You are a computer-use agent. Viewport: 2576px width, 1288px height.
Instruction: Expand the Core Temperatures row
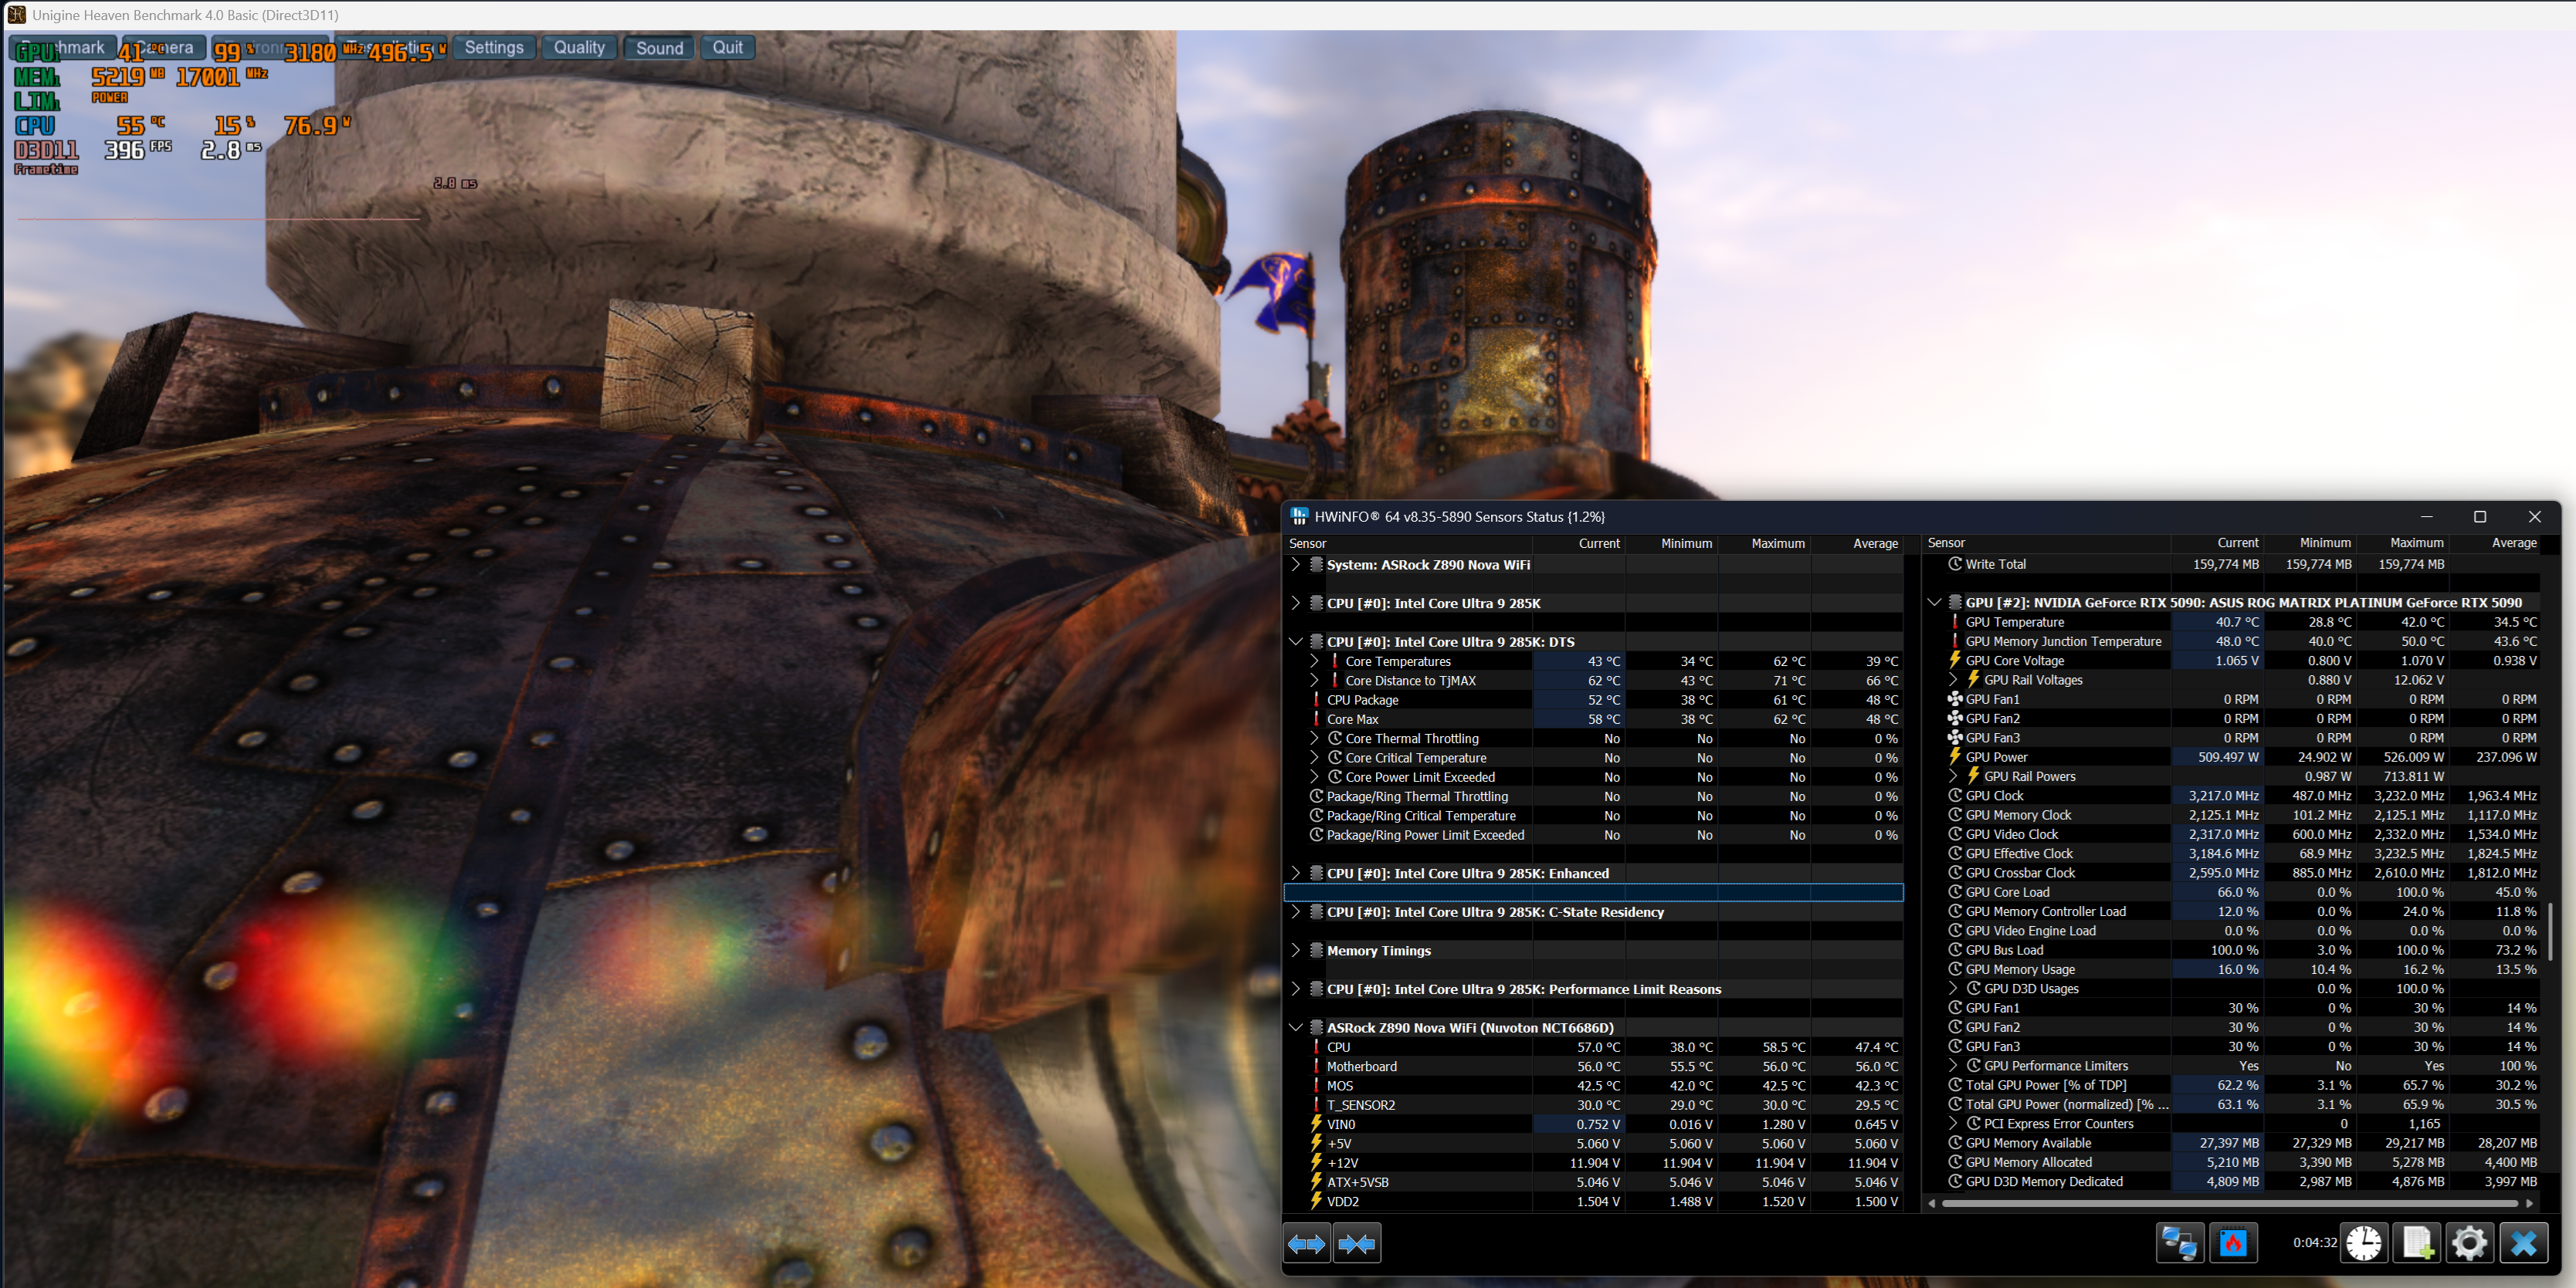click(x=1315, y=661)
